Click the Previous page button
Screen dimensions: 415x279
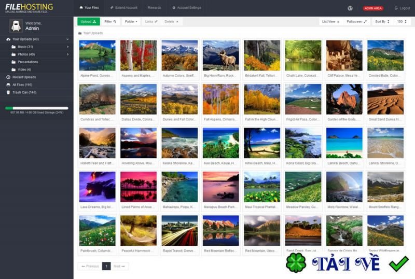coord(90,266)
